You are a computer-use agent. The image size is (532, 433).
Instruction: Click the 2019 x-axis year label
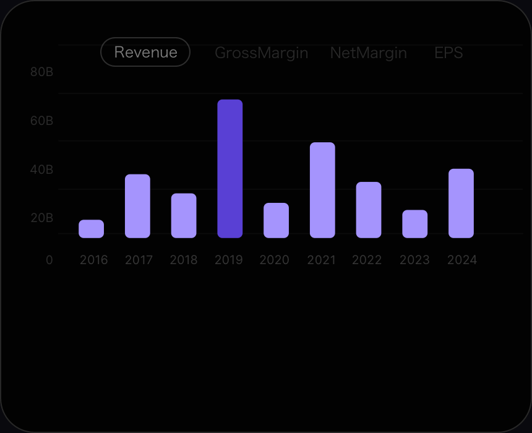[x=228, y=260]
